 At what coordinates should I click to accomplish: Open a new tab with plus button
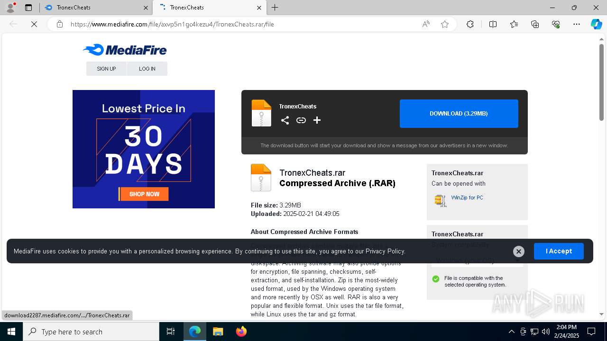click(x=275, y=8)
